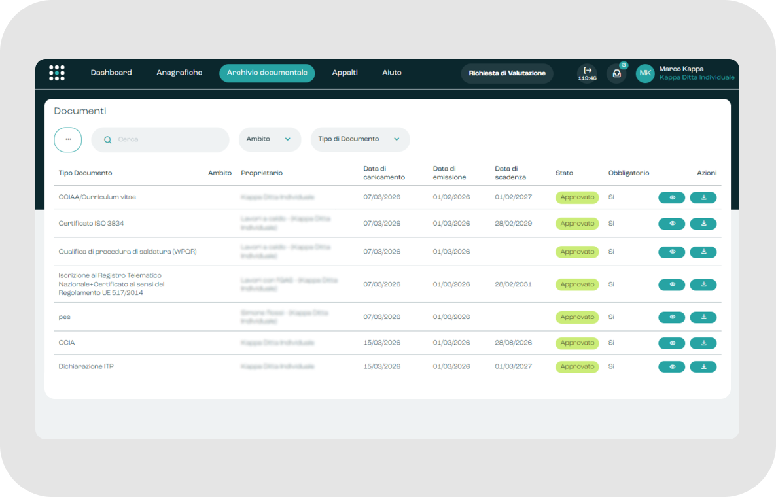The height and width of the screenshot is (497, 776).
Task: Download the Certificato ISO 3834 document
Action: (x=703, y=224)
